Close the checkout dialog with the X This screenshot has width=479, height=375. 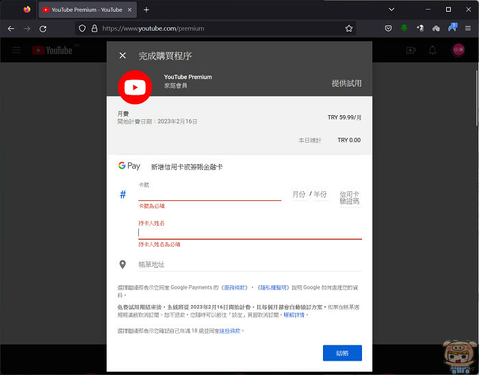tap(122, 56)
